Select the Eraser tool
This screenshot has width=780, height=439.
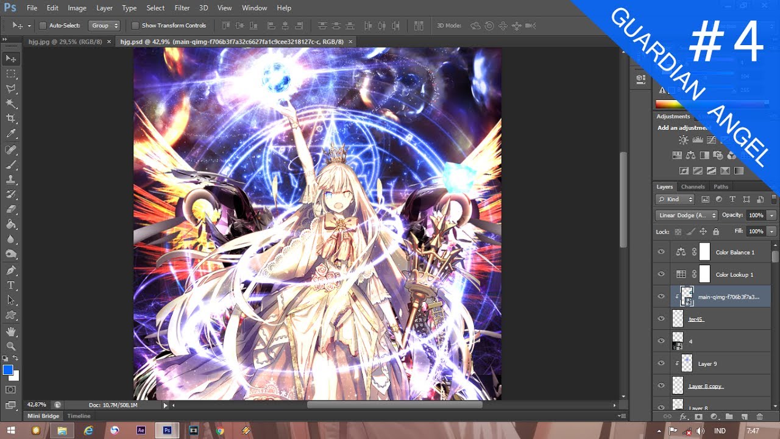point(11,210)
